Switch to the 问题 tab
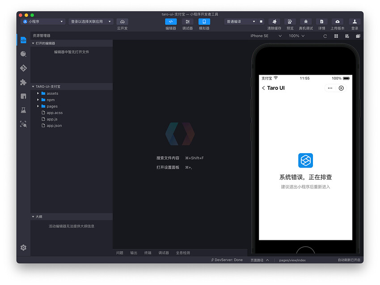The image size is (380, 285). [x=120, y=253]
